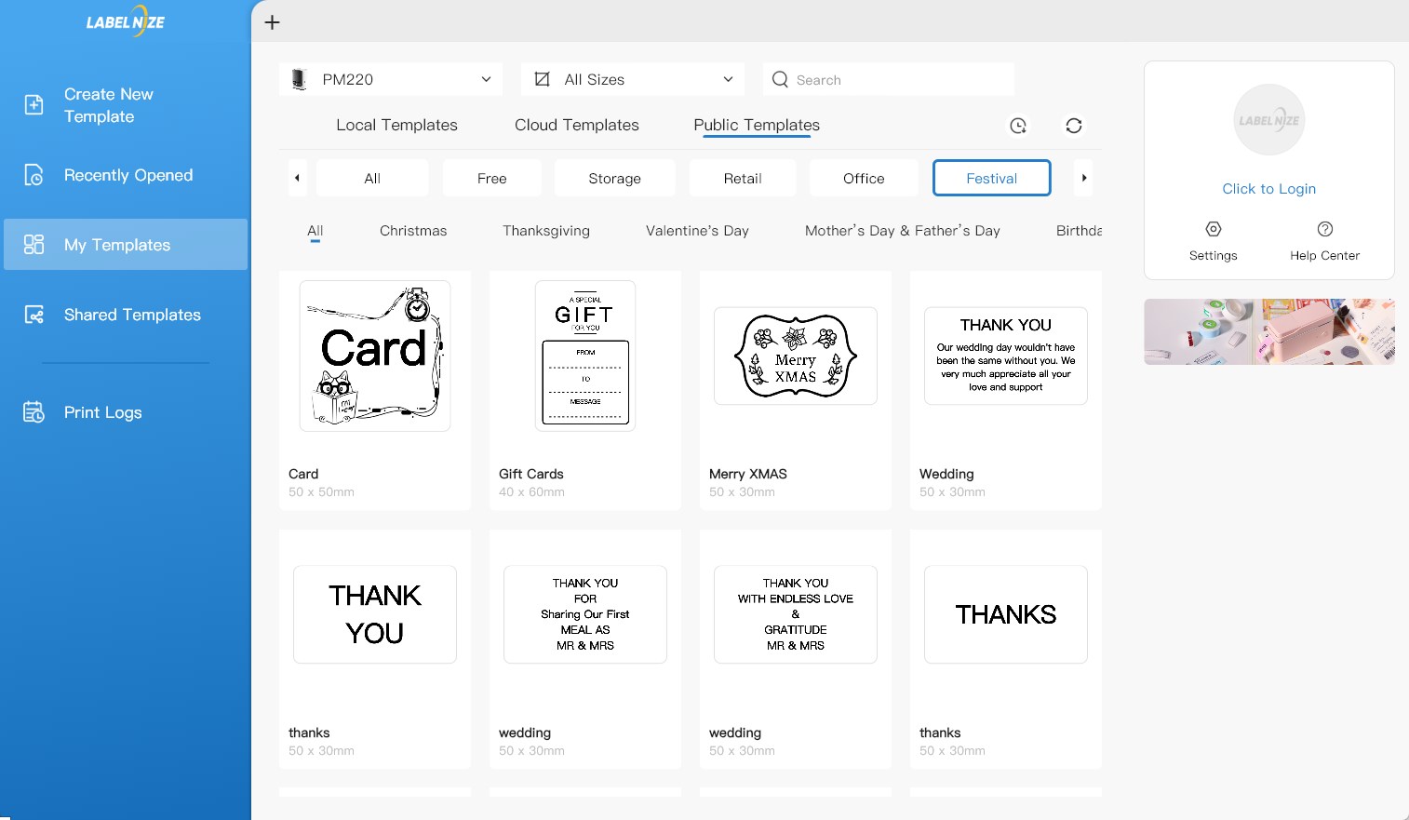Image resolution: width=1409 pixels, height=820 pixels.
Task: Click the promotional banner image
Action: click(x=1269, y=331)
